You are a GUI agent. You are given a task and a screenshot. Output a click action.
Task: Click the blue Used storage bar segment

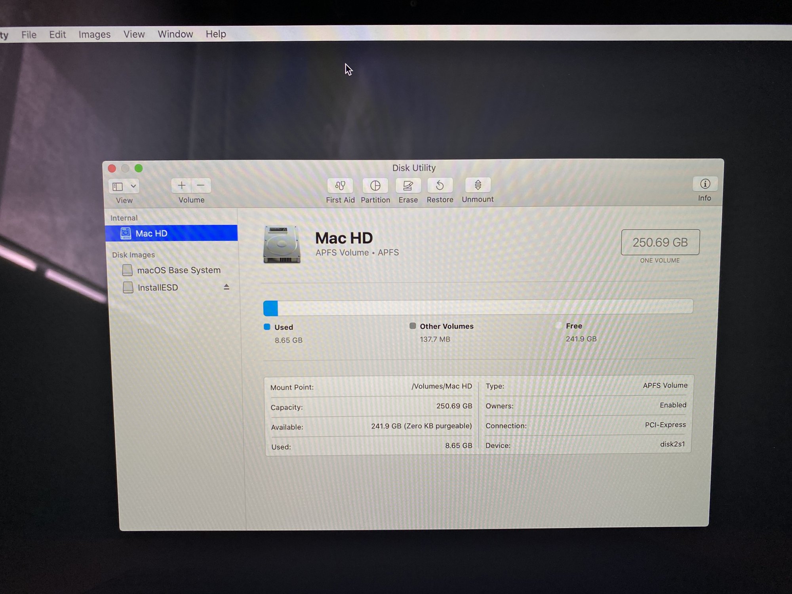(x=270, y=308)
